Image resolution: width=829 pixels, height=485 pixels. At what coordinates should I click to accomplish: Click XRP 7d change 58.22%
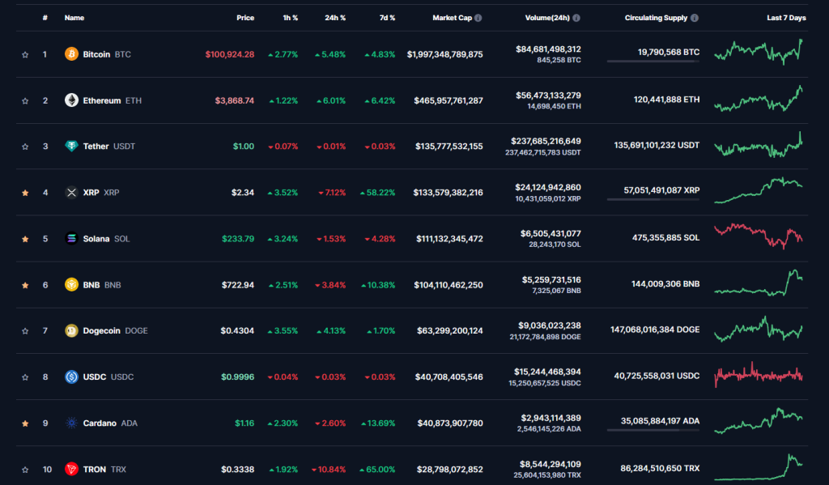377,193
